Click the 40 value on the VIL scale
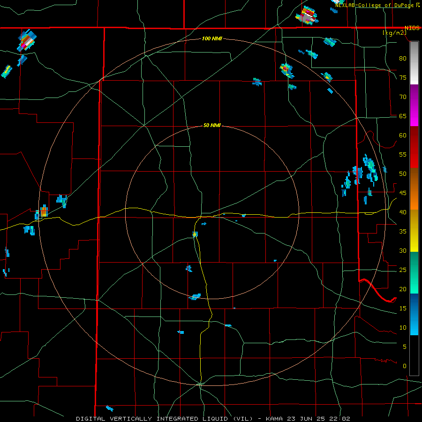The image size is (422, 422). pos(403,212)
